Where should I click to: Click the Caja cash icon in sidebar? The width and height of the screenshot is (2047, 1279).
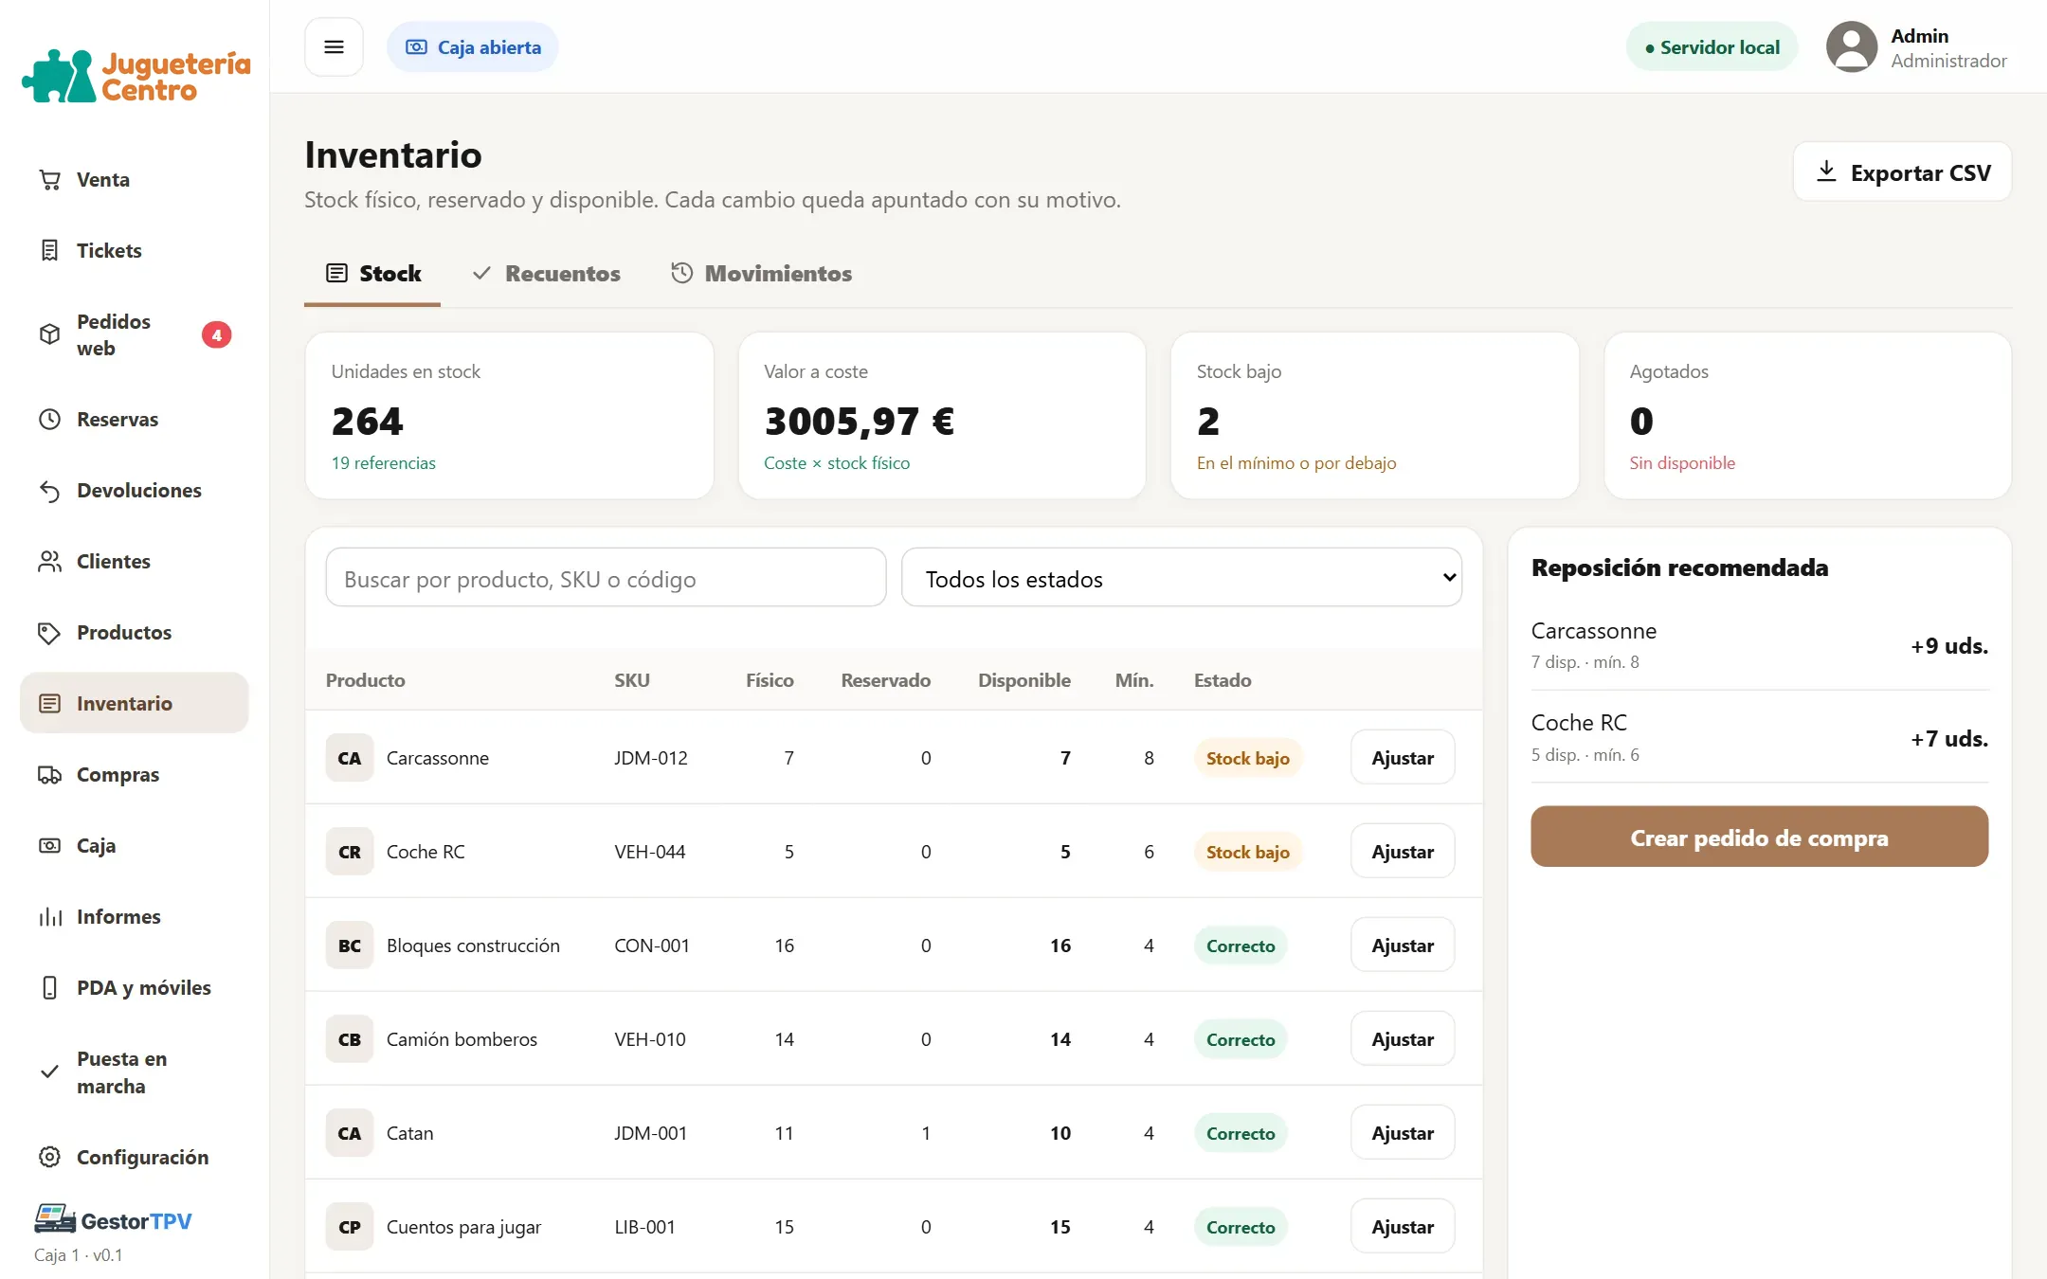[49, 845]
